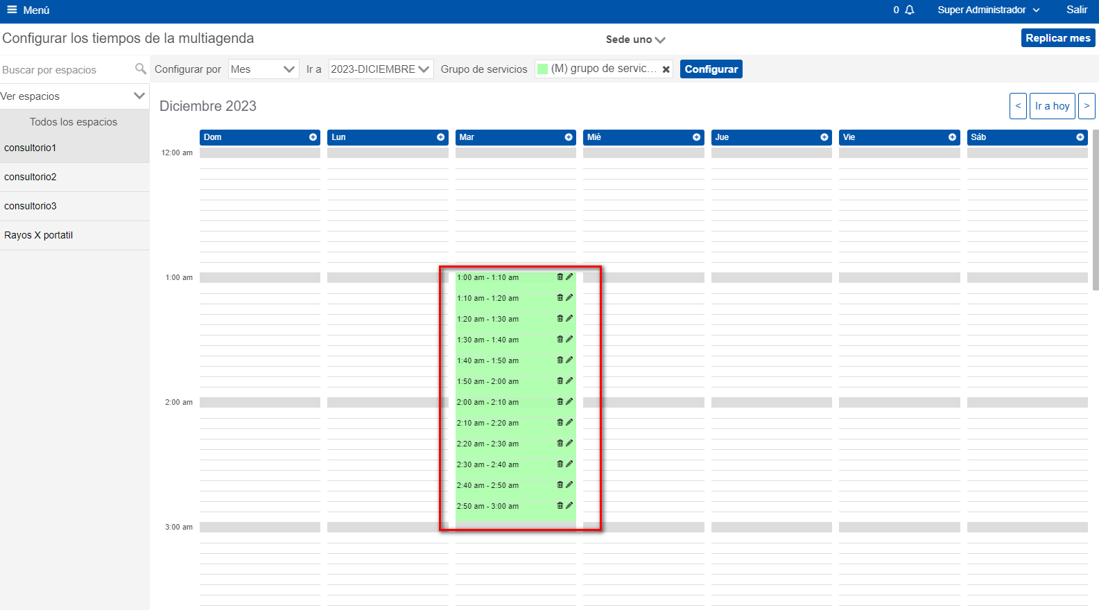Screen dimensions: 1099x610
Task: Add a slot with the Vie plus icon
Action: point(952,137)
